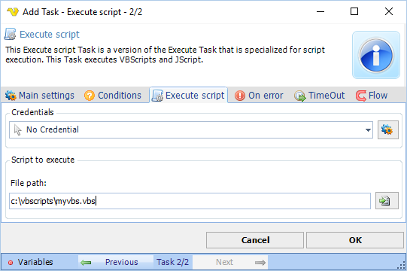The width and height of the screenshot is (407, 271).
Task: Click the red Variables icon
Action: 11,263
